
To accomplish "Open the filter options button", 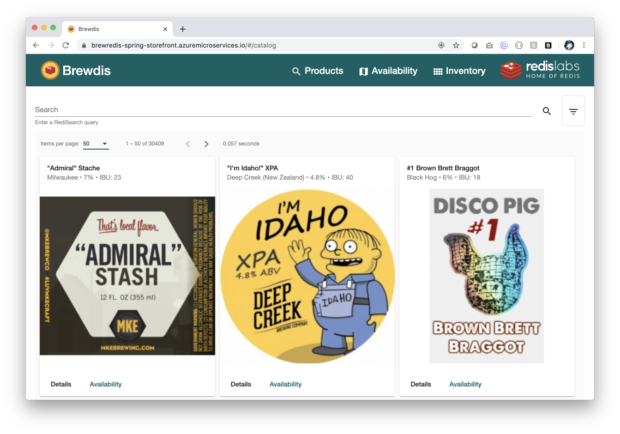I will point(573,111).
